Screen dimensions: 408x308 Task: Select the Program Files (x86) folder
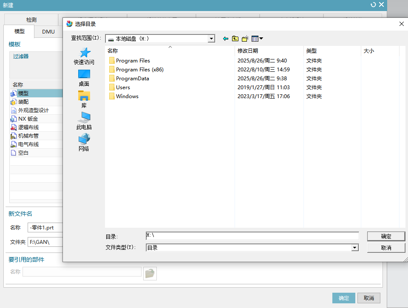click(x=139, y=70)
